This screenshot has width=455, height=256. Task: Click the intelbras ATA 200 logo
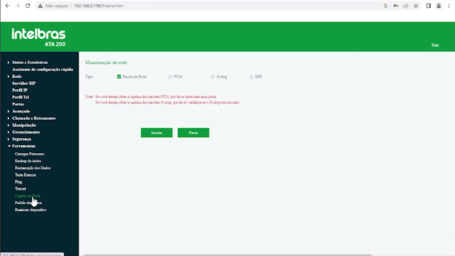point(39,37)
